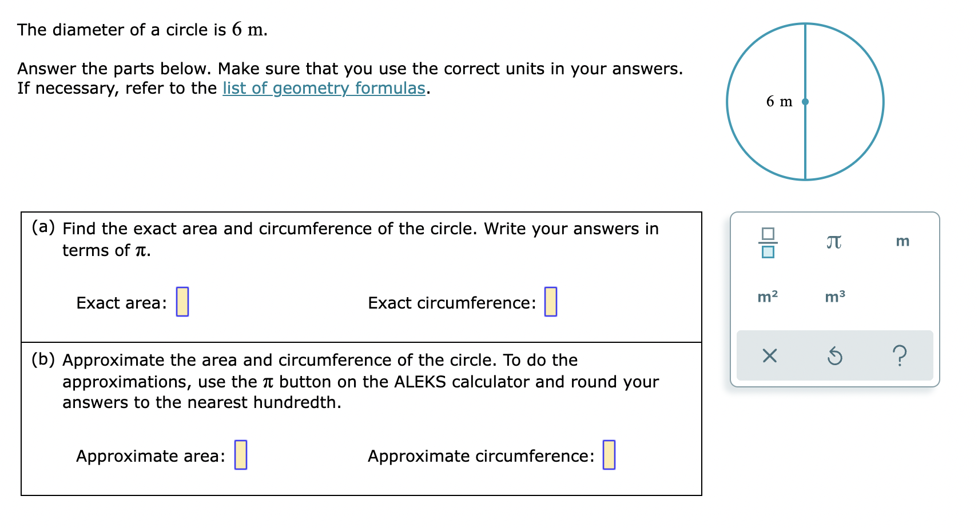This screenshot has height=528, width=978.
Task: Click inside the Approximate circumference answer box
Action: (610, 455)
